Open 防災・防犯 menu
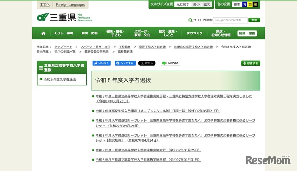This screenshot has width=297, height=171. [90, 33]
